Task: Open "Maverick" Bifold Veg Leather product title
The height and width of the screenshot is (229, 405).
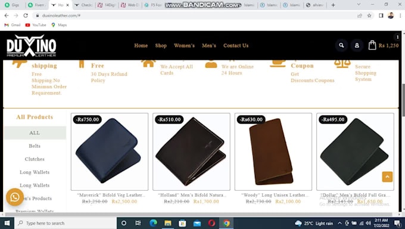Action: (111, 195)
